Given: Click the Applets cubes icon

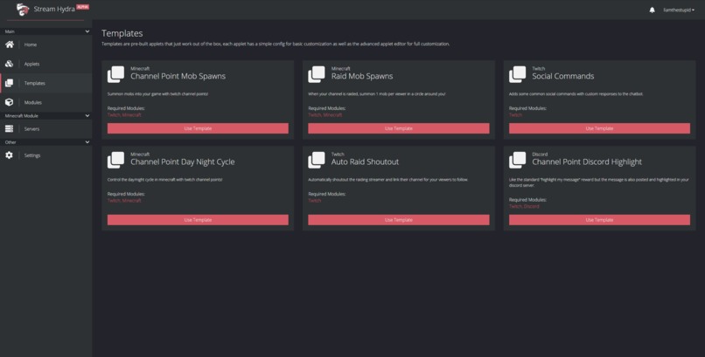Looking at the screenshot, I should tap(10, 64).
